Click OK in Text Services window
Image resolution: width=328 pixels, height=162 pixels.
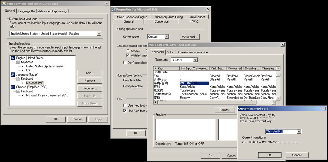(56, 119)
